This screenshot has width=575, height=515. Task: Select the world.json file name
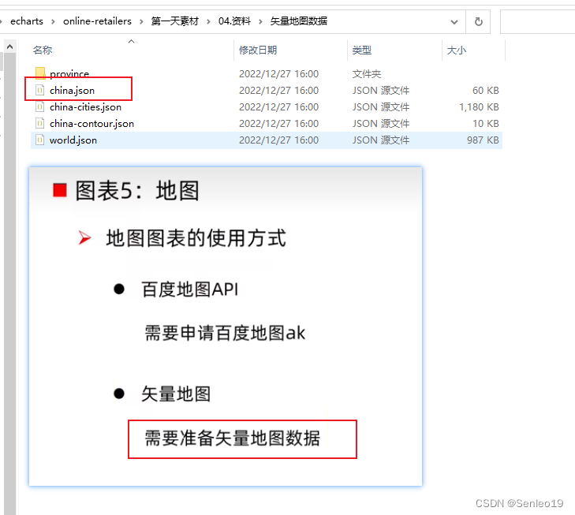73,140
